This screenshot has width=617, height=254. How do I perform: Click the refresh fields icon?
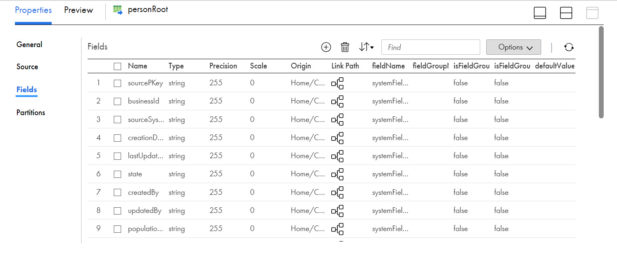pyautogui.click(x=569, y=47)
